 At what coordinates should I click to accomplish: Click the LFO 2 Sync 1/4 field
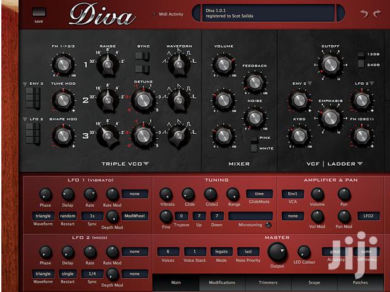tap(92, 274)
